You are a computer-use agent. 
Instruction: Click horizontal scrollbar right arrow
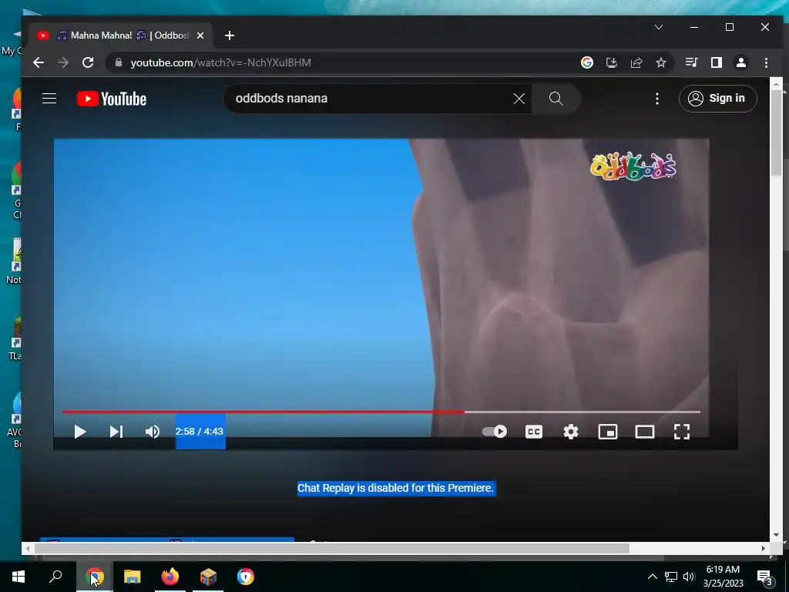[x=764, y=548]
